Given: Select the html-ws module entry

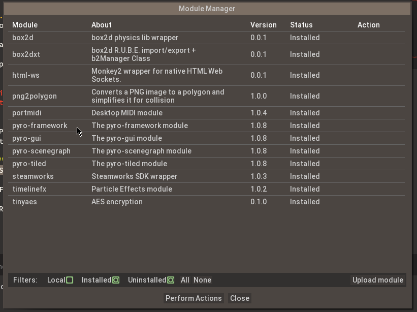Looking at the screenshot, I should coord(25,75).
